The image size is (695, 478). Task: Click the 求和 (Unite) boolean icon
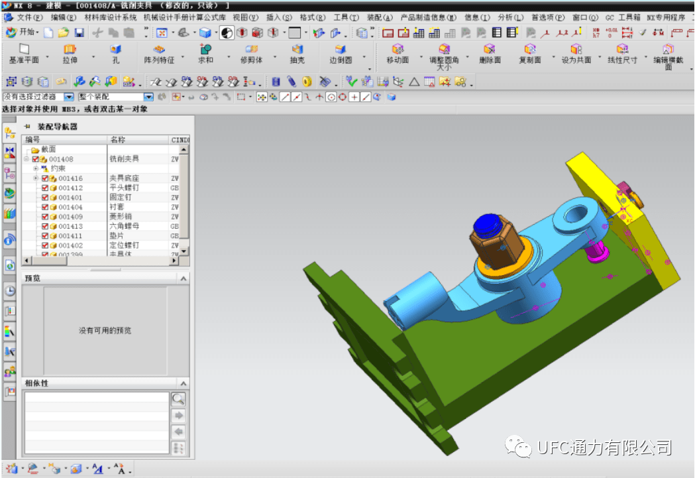tap(205, 50)
